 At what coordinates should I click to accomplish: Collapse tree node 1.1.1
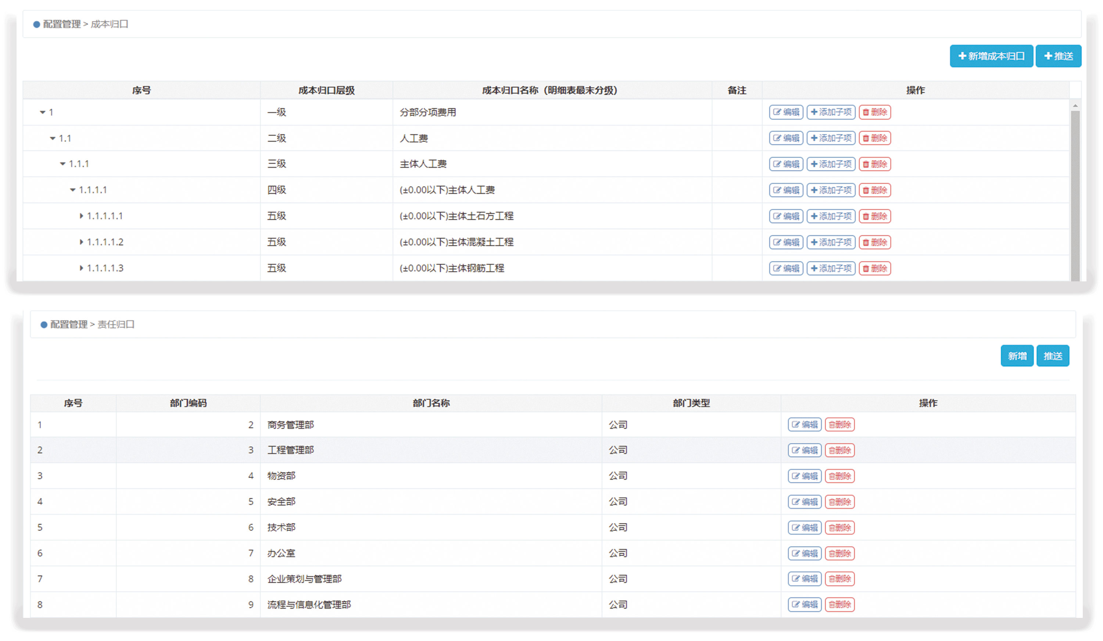[62, 164]
